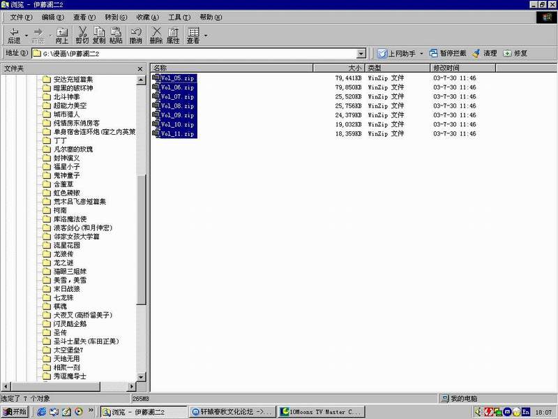The width and height of the screenshot is (558, 419).
Task: Switch to 10Moons TV Master taskbar window
Action: click(x=322, y=412)
